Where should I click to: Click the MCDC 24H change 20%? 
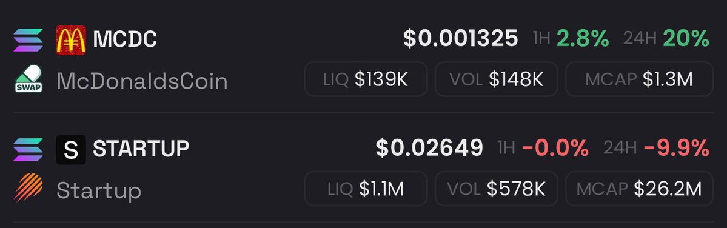pos(686,38)
